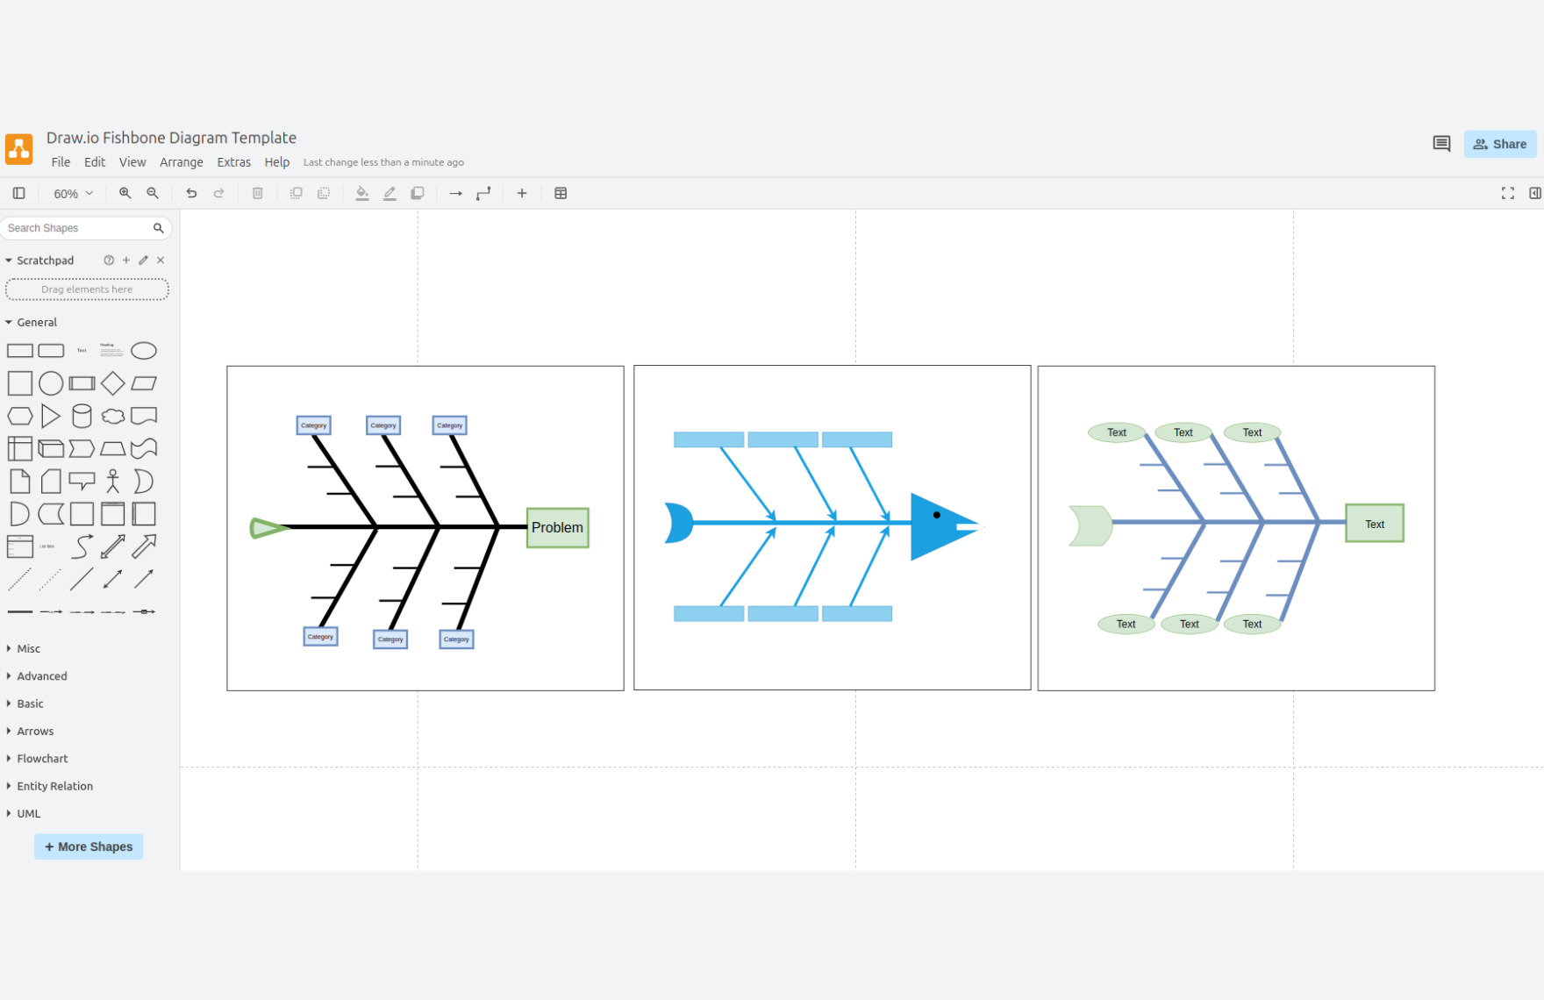Click the undo arrow icon
1544x1000 pixels.
pyautogui.click(x=191, y=193)
